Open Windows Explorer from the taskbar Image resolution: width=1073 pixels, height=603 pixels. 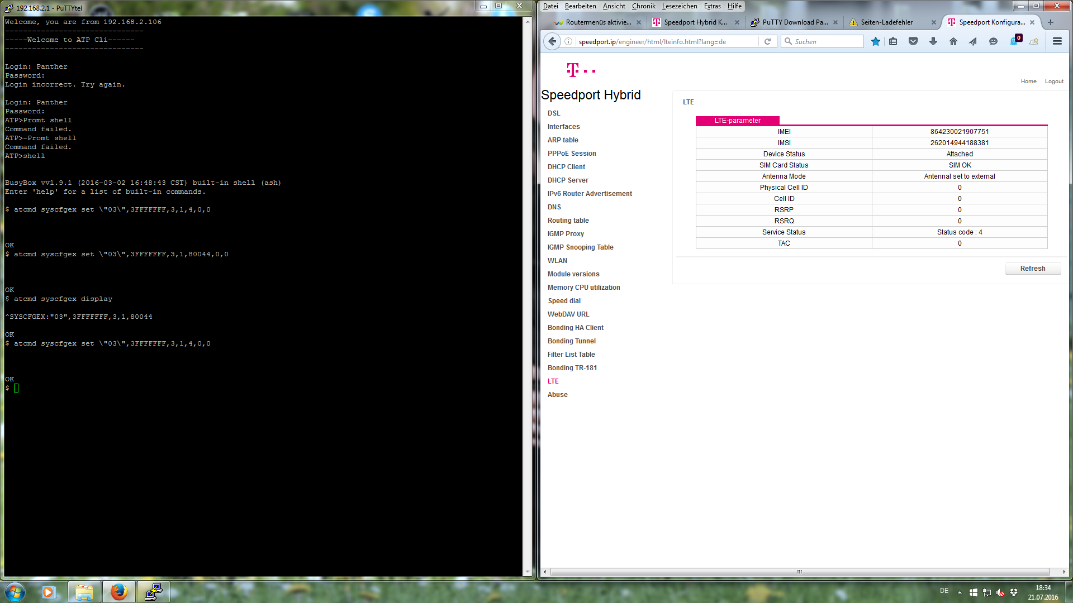tap(84, 592)
